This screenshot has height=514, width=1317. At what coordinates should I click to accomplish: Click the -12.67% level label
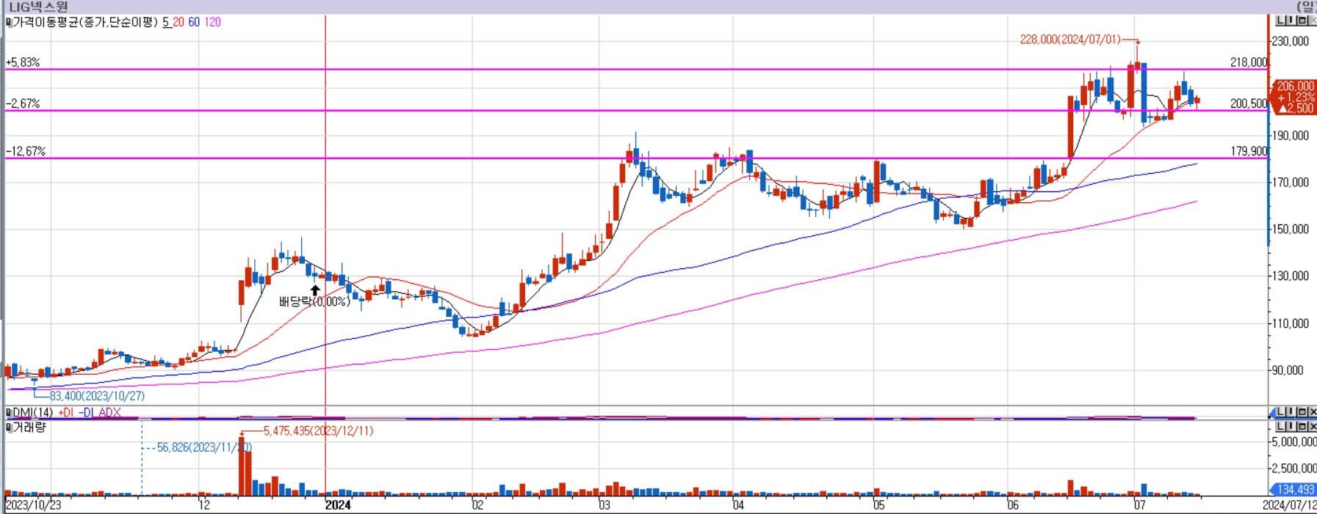[x=26, y=152]
